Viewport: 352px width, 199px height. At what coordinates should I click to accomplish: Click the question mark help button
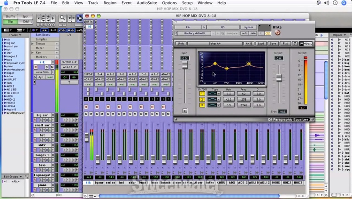point(295,43)
